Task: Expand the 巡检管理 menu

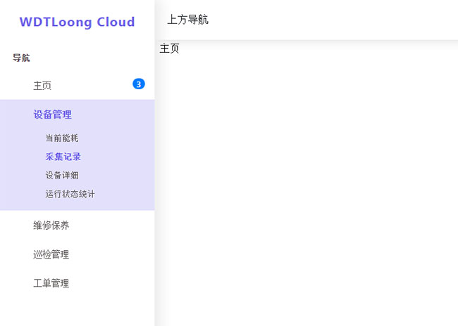Action: click(51, 254)
